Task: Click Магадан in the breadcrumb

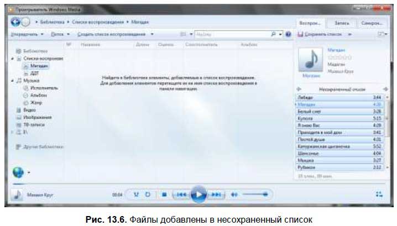Action: 140,22
